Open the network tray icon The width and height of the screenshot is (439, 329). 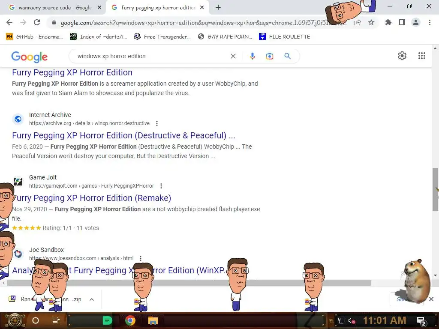(x=342, y=320)
